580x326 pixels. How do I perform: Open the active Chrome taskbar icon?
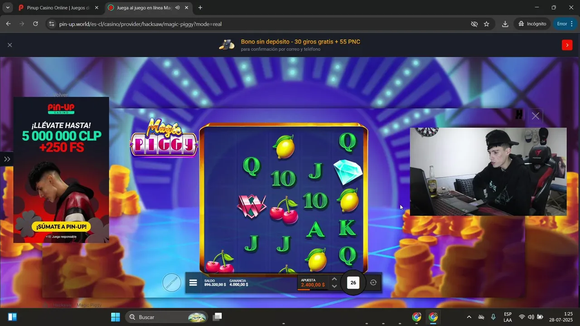coord(433,317)
